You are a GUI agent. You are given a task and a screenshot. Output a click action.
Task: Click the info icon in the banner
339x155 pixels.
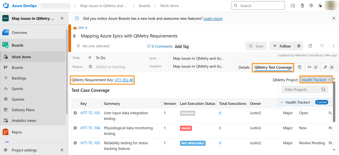coord(77,18)
